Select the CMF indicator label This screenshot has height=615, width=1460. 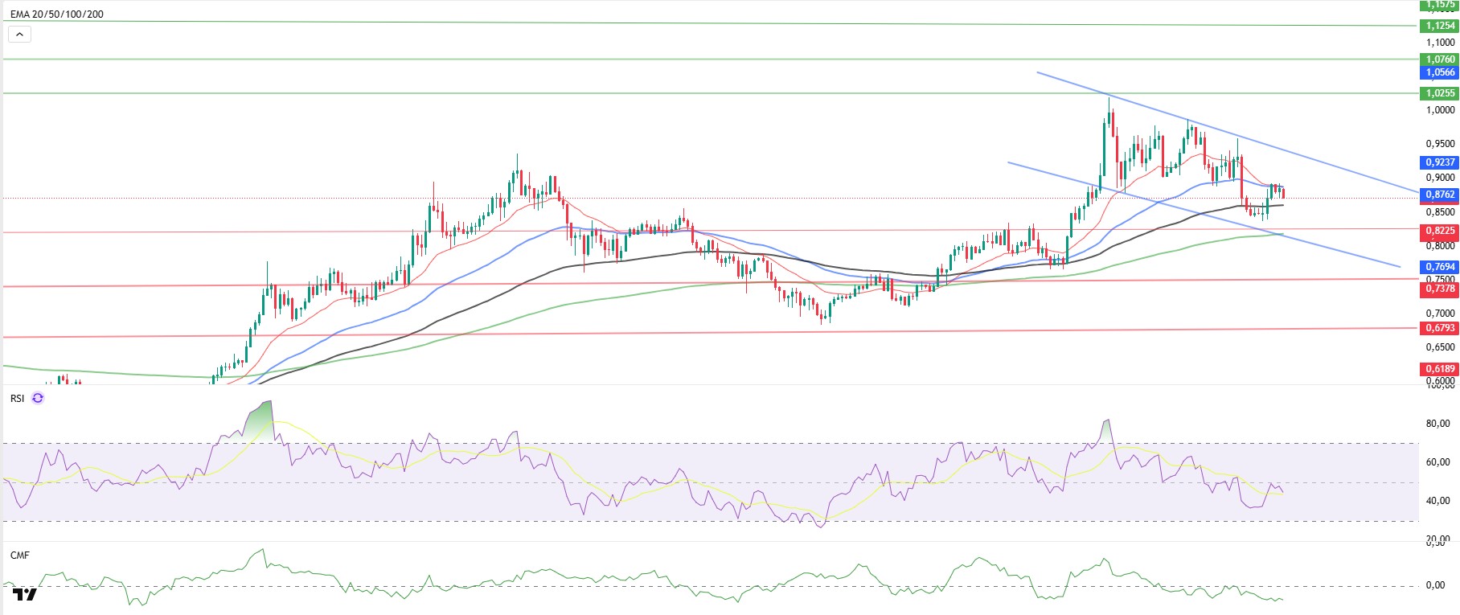19,556
